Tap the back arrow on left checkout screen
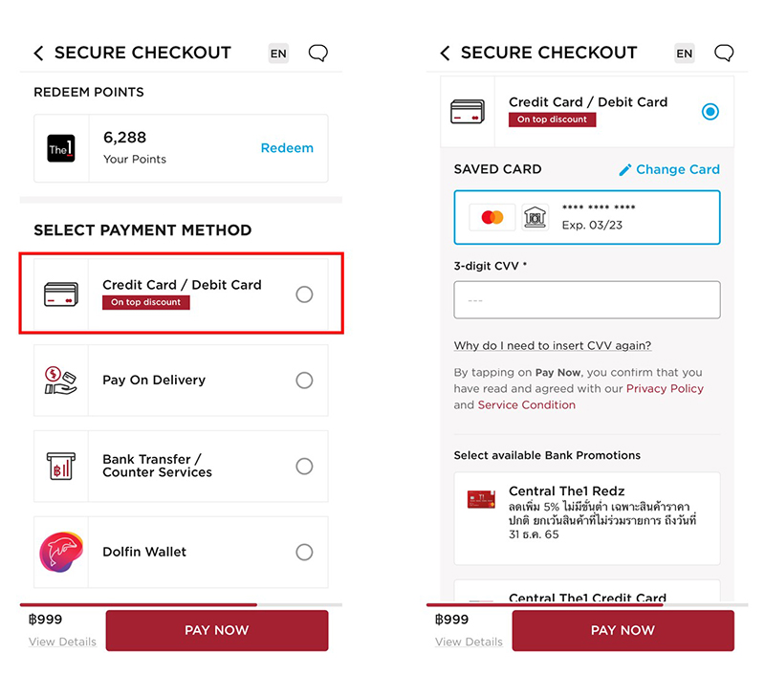This screenshot has width=765, height=675. 38,53
